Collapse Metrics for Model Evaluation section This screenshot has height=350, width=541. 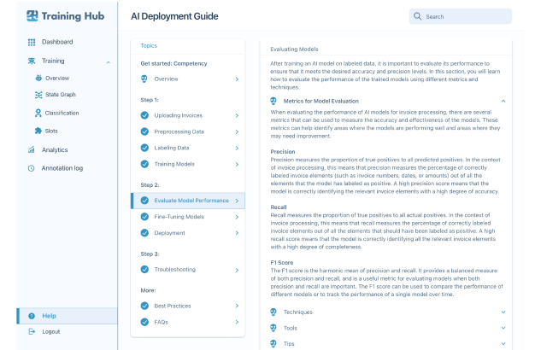tap(503, 101)
